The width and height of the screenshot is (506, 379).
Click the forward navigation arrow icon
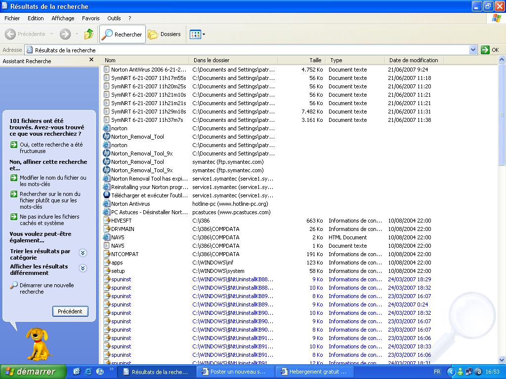(65, 34)
